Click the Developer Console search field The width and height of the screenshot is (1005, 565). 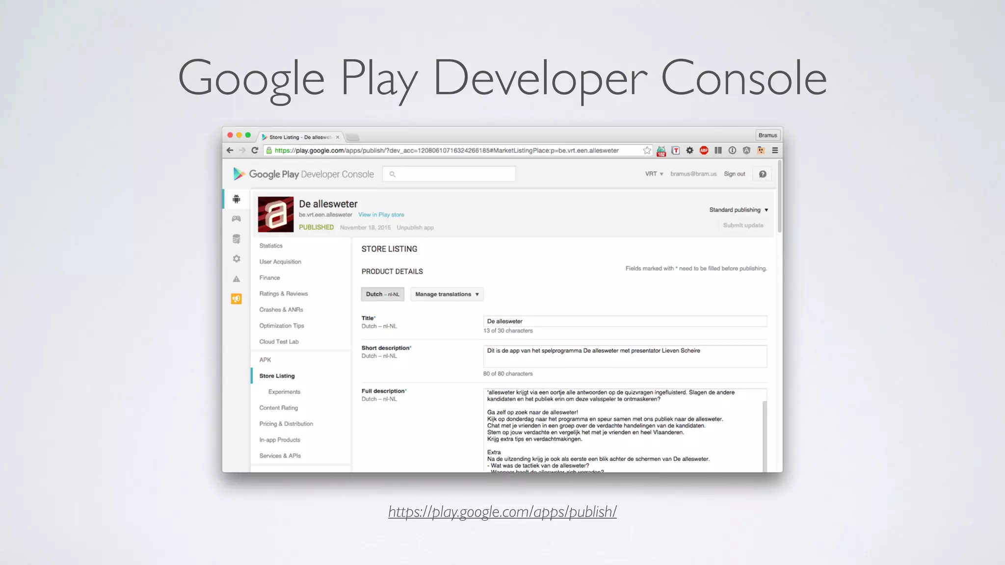click(x=449, y=174)
